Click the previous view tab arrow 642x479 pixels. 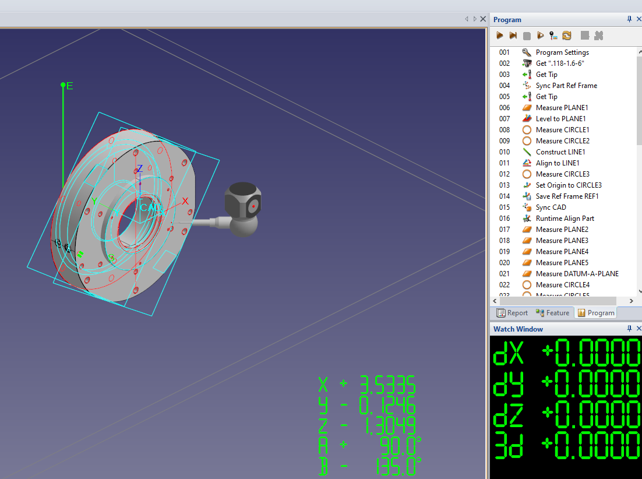coord(466,19)
